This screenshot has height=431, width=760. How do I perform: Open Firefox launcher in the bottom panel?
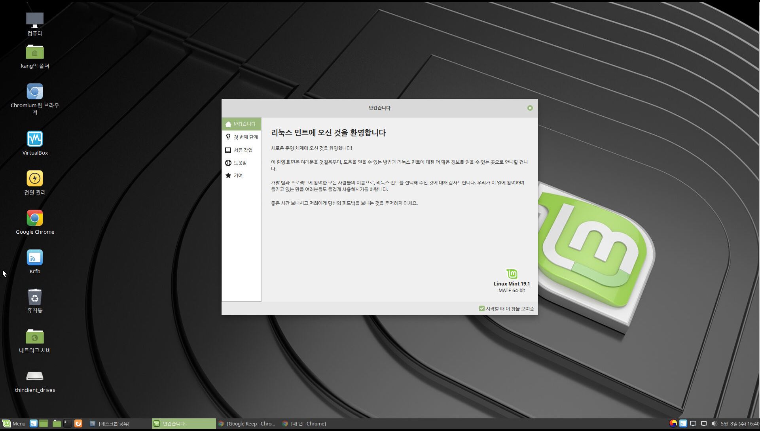coord(78,423)
